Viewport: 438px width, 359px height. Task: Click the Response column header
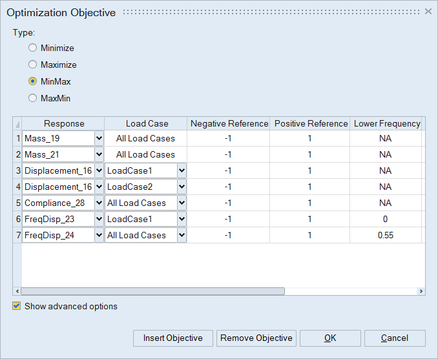(x=63, y=123)
